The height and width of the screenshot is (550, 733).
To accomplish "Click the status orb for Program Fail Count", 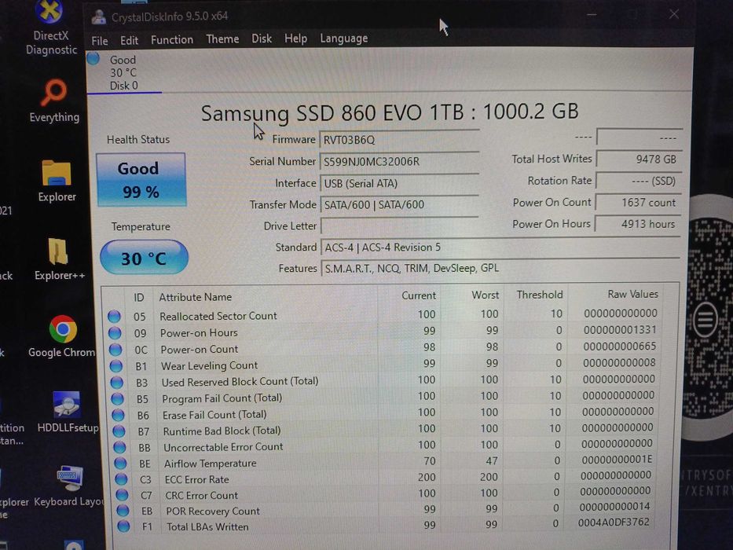I will pyautogui.click(x=117, y=399).
